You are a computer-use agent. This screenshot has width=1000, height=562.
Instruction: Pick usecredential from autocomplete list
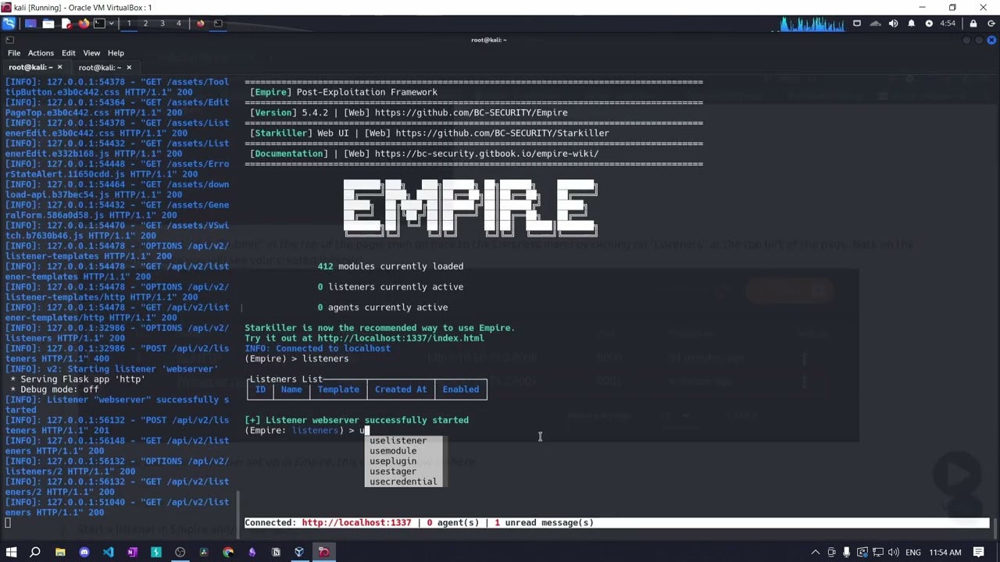tap(403, 481)
